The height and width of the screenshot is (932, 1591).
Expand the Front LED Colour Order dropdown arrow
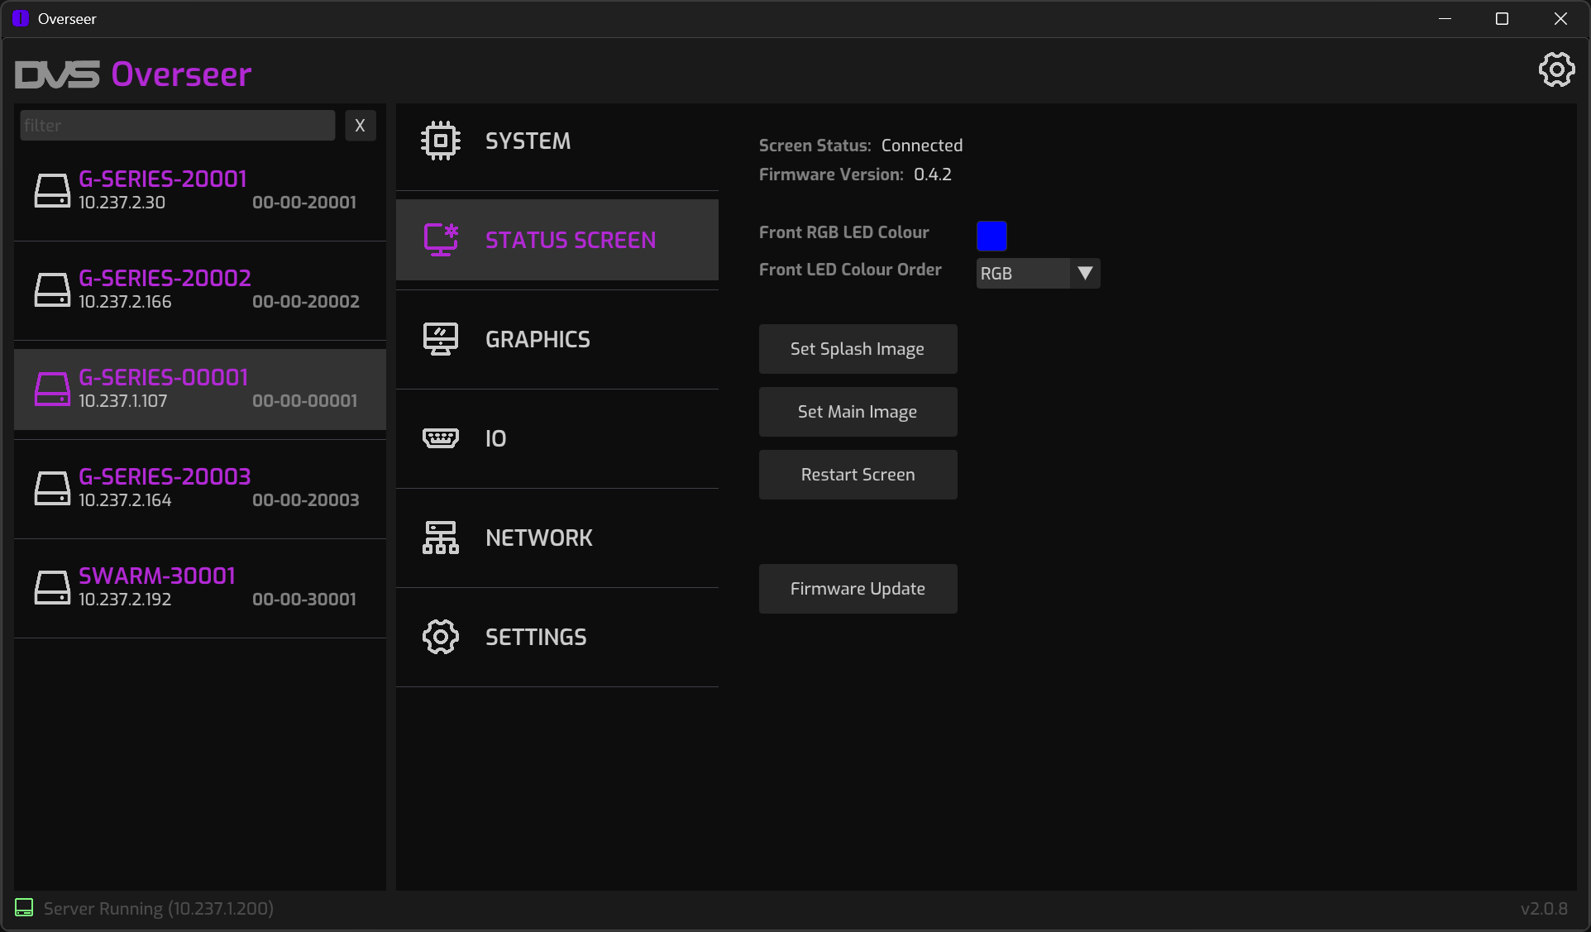point(1085,273)
